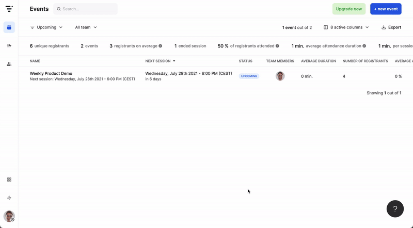Open the help question mark button
413x228 pixels.
click(x=395, y=209)
